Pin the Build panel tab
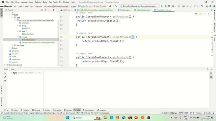Screen dimensions: 216x121 point(5,77)
